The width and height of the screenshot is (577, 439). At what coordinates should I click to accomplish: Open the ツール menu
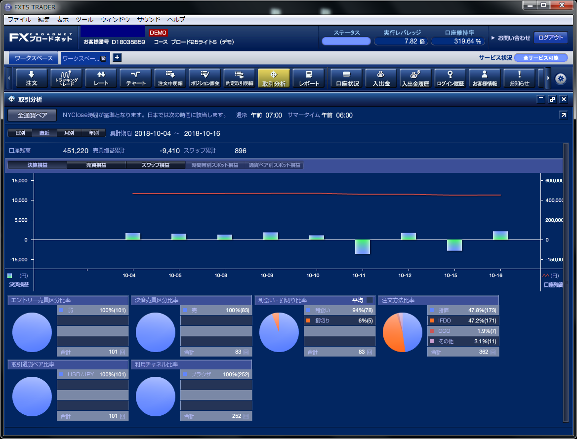[84, 19]
